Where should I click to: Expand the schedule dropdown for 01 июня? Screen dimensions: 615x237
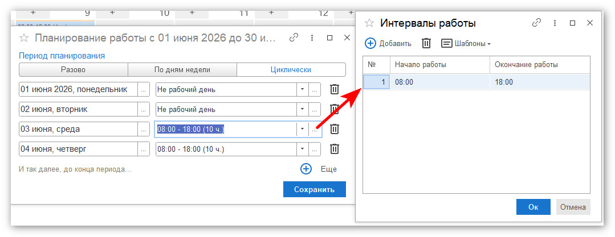pos(303,89)
